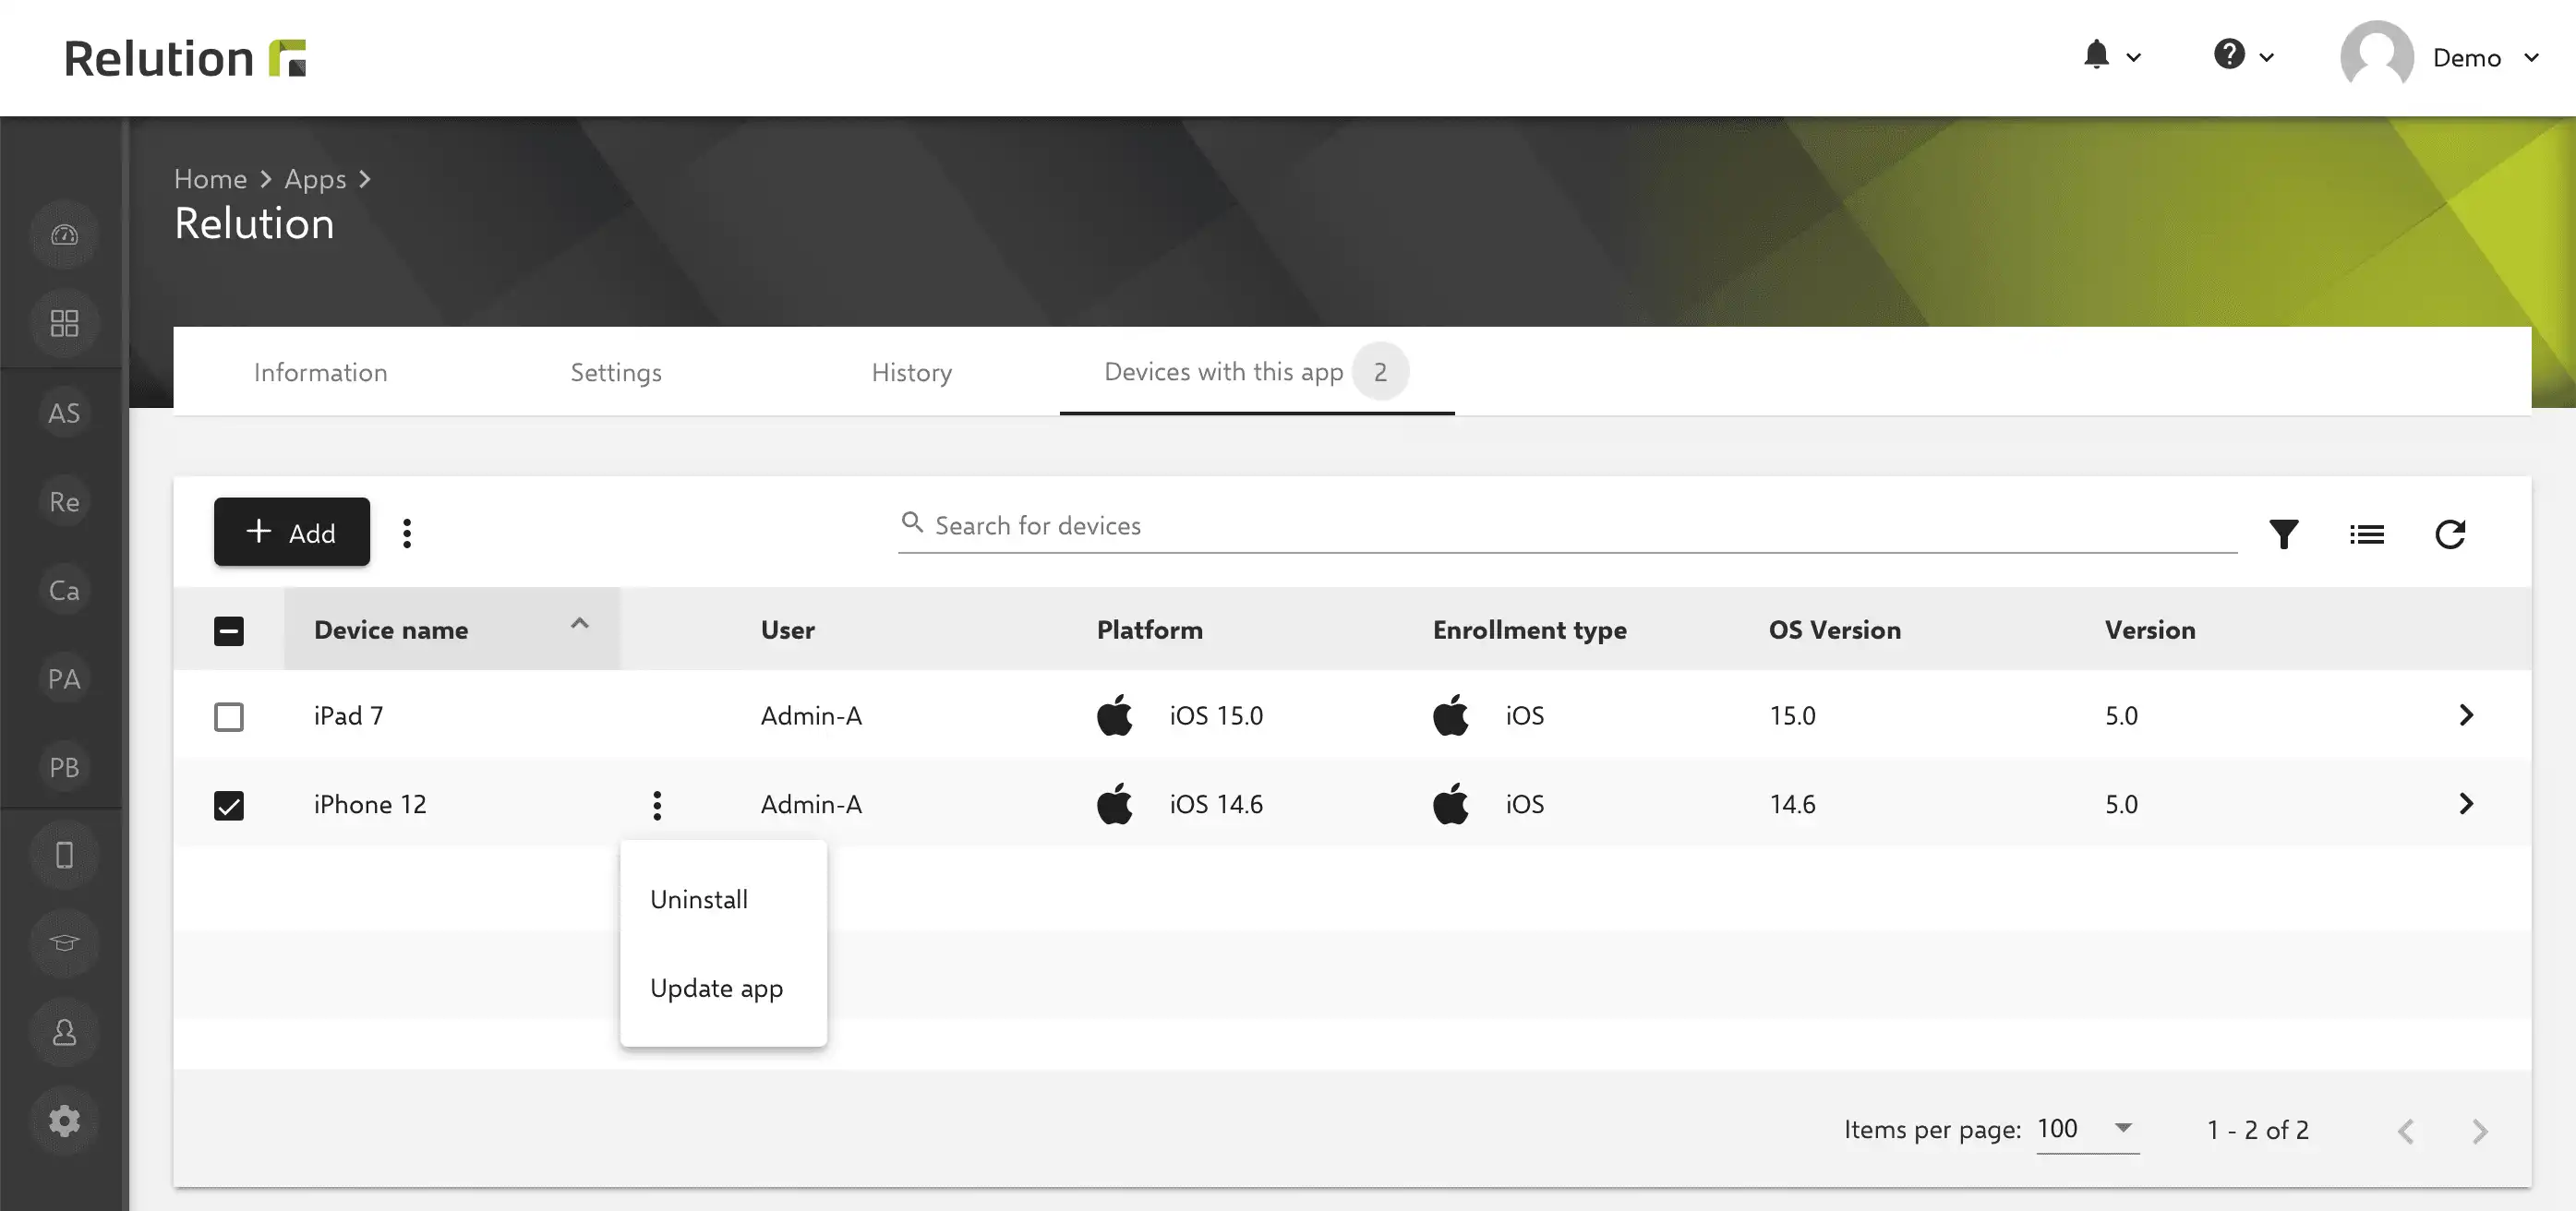Viewport: 2576px width, 1211px height.
Task: Click the iPhone 12 row actions menu
Action: pyautogui.click(x=656, y=805)
